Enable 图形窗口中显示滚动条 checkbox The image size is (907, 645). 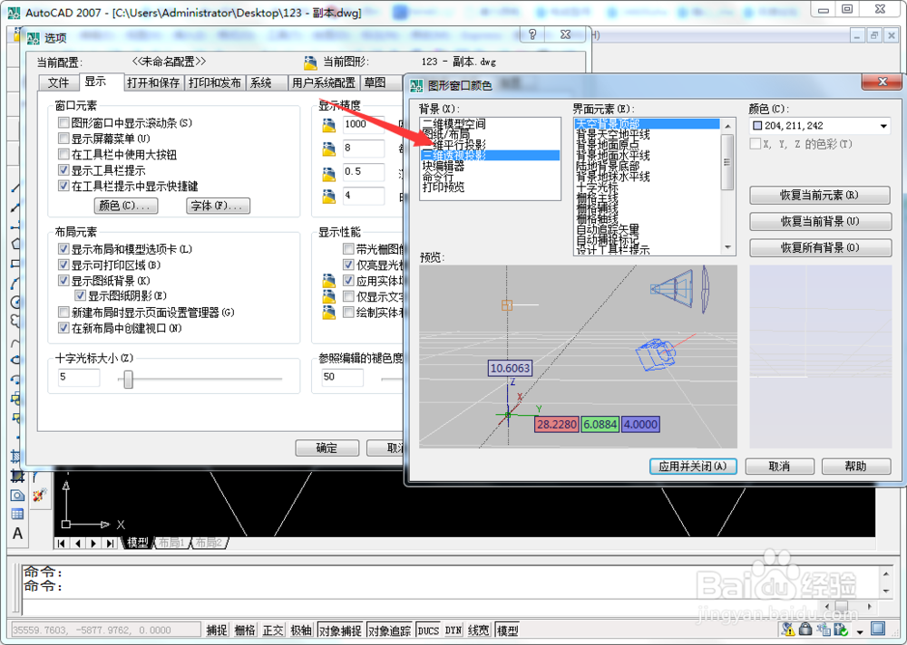pyautogui.click(x=64, y=123)
